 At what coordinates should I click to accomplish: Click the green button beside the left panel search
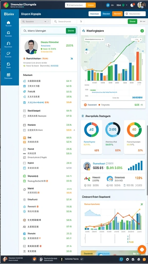(71, 31)
